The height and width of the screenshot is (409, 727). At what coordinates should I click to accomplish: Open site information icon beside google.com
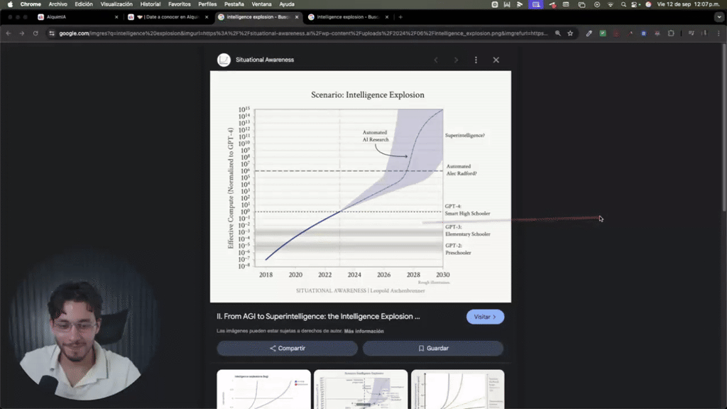tap(52, 33)
